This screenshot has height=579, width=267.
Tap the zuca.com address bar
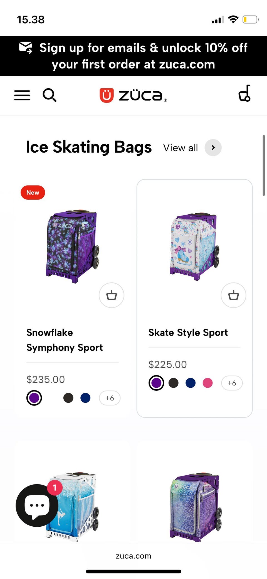pyautogui.click(x=133, y=556)
